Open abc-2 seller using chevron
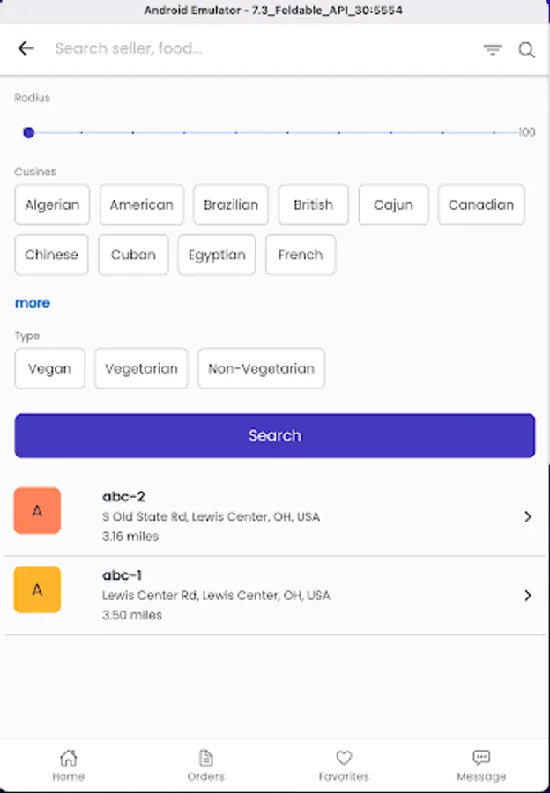Image resolution: width=550 pixels, height=793 pixels. (x=527, y=517)
